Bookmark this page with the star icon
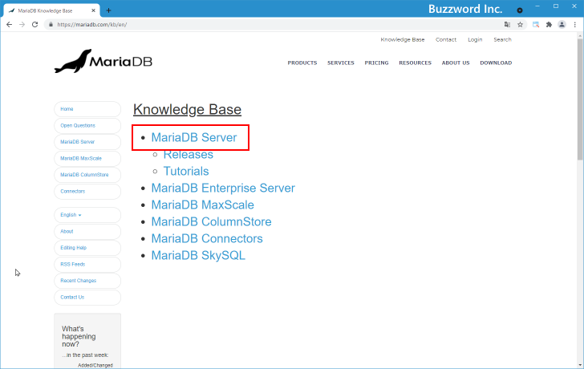Screen dimensions: 584x369 (x=521, y=25)
